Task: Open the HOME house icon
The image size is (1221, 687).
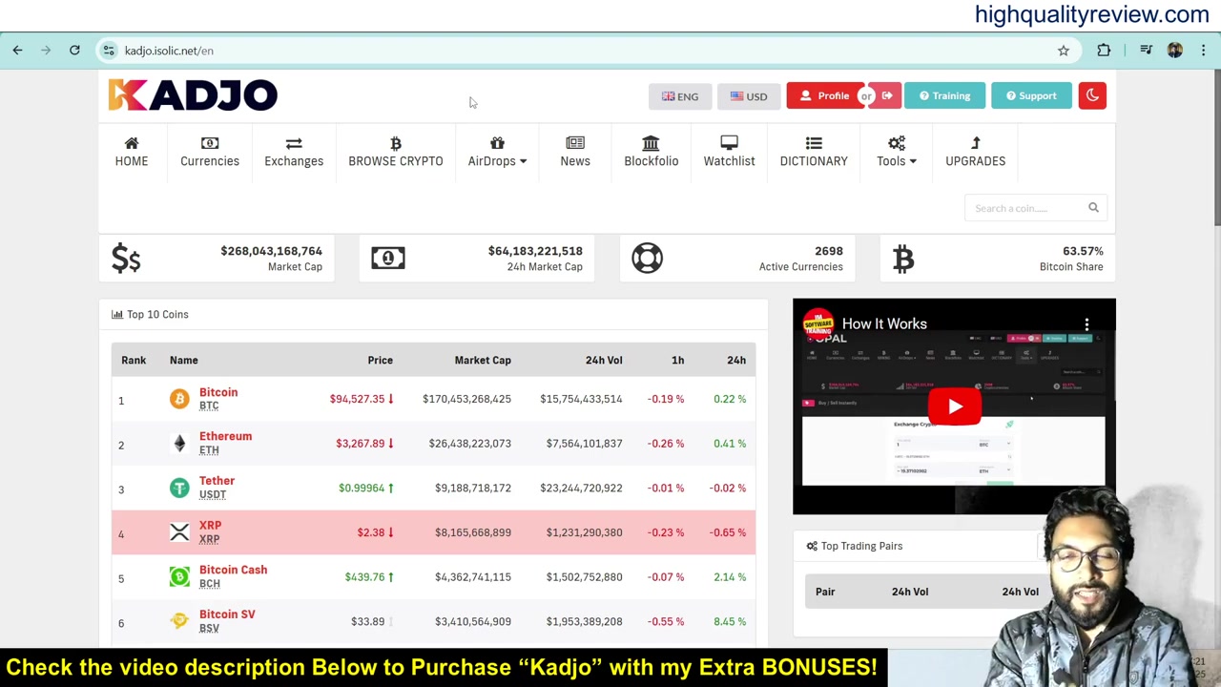Action: (x=132, y=143)
